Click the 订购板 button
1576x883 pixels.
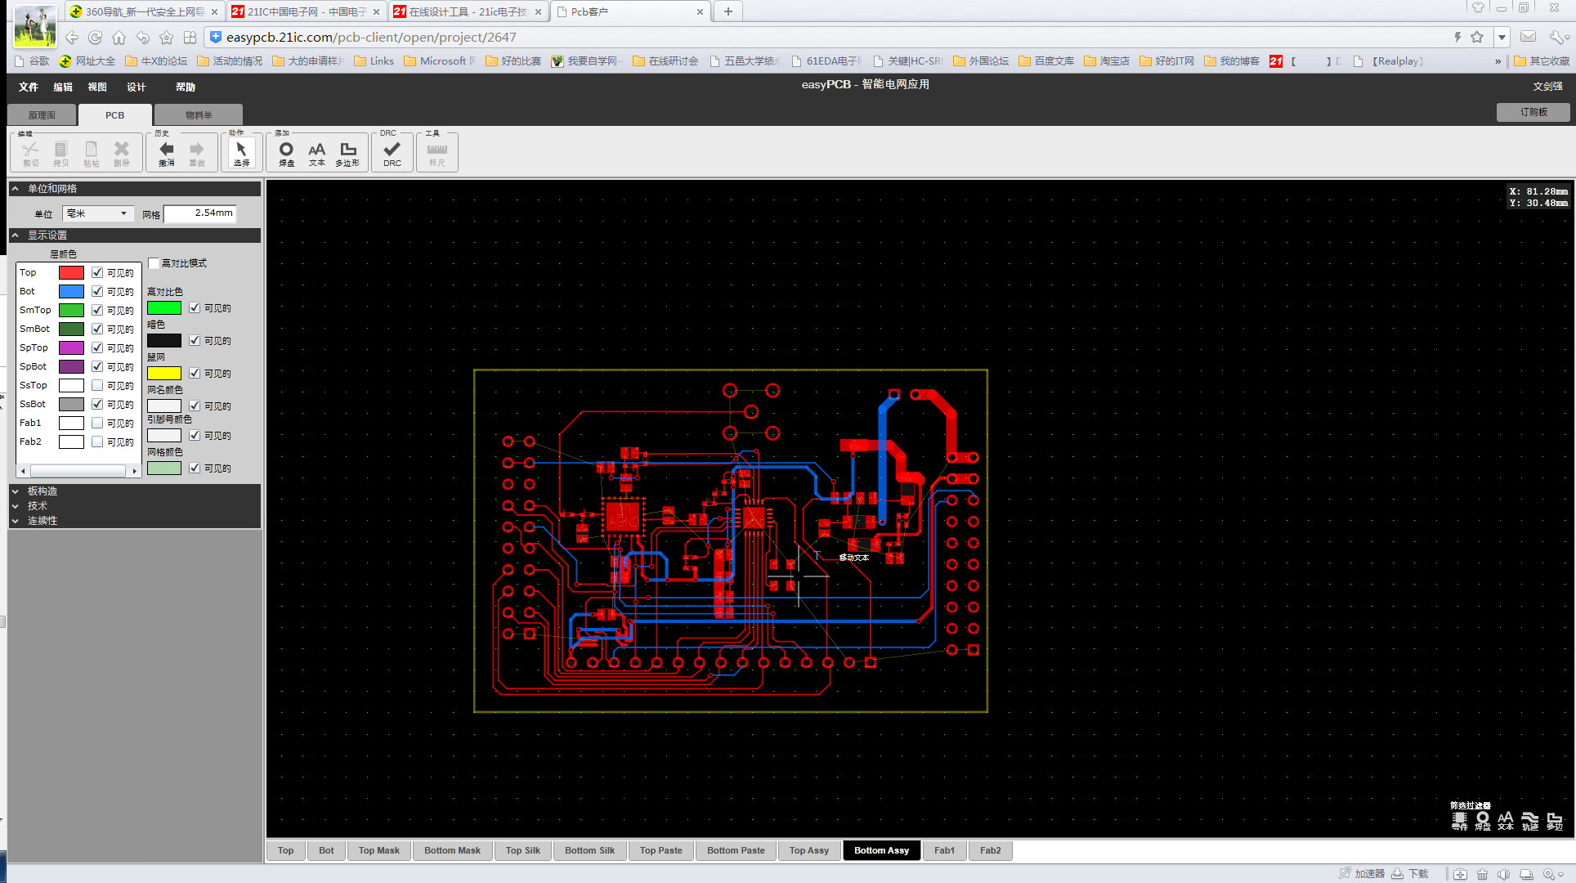point(1533,112)
